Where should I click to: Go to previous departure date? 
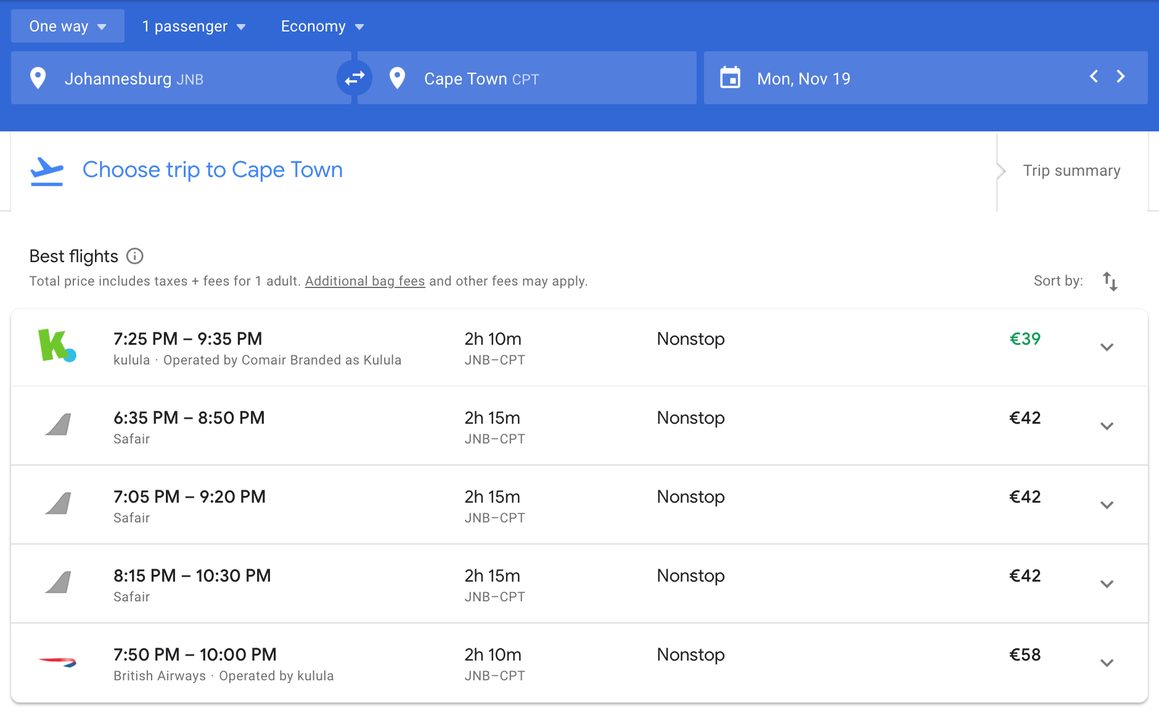(1094, 76)
